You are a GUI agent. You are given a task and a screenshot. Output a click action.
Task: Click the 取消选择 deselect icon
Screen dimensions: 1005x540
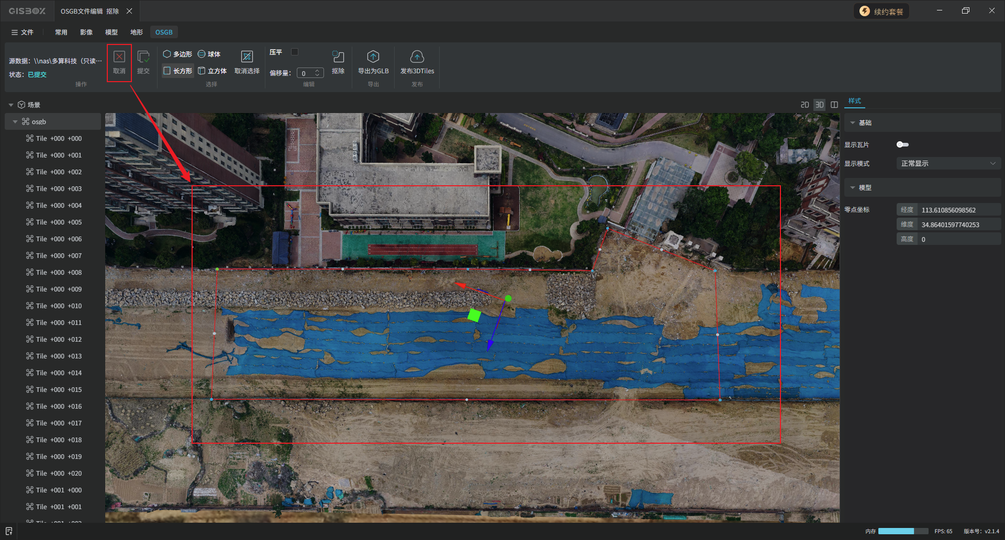247,57
